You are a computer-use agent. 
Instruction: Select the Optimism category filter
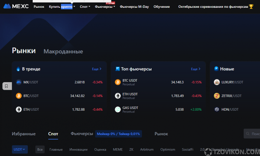[168, 150]
